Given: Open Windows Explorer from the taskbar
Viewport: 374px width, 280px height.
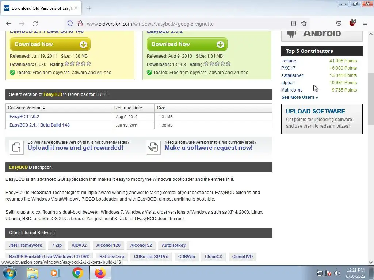Looking at the screenshot, I should tap(33, 273).
